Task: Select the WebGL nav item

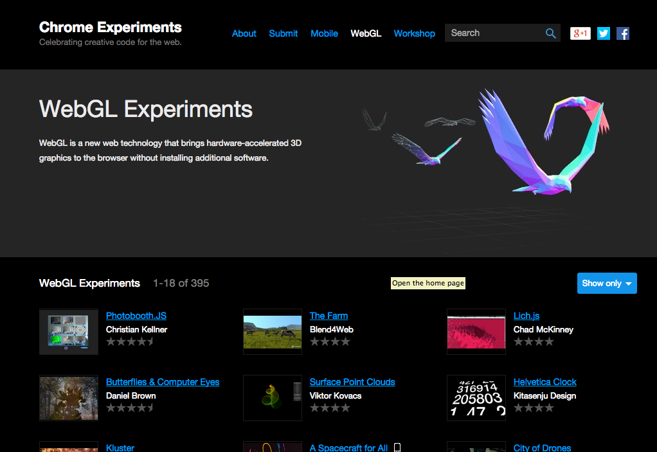Action: coord(366,33)
